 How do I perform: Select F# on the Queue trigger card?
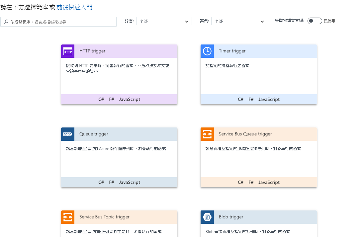(x=111, y=182)
